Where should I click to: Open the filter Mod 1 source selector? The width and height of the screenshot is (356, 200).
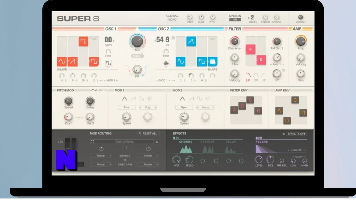277,64
